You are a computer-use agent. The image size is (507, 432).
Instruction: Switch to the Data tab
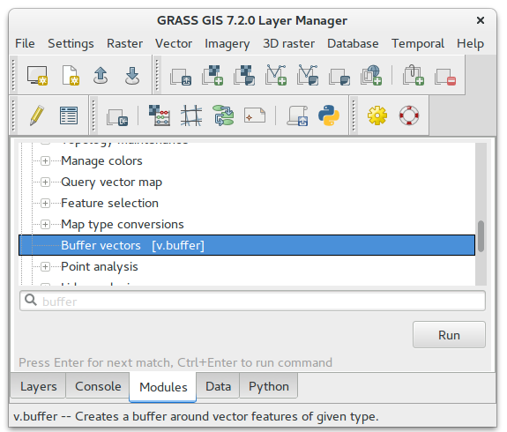(x=219, y=386)
